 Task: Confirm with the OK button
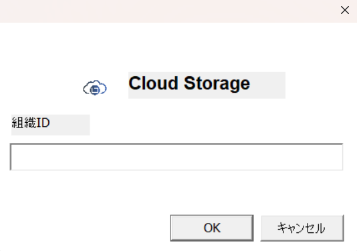click(x=212, y=228)
